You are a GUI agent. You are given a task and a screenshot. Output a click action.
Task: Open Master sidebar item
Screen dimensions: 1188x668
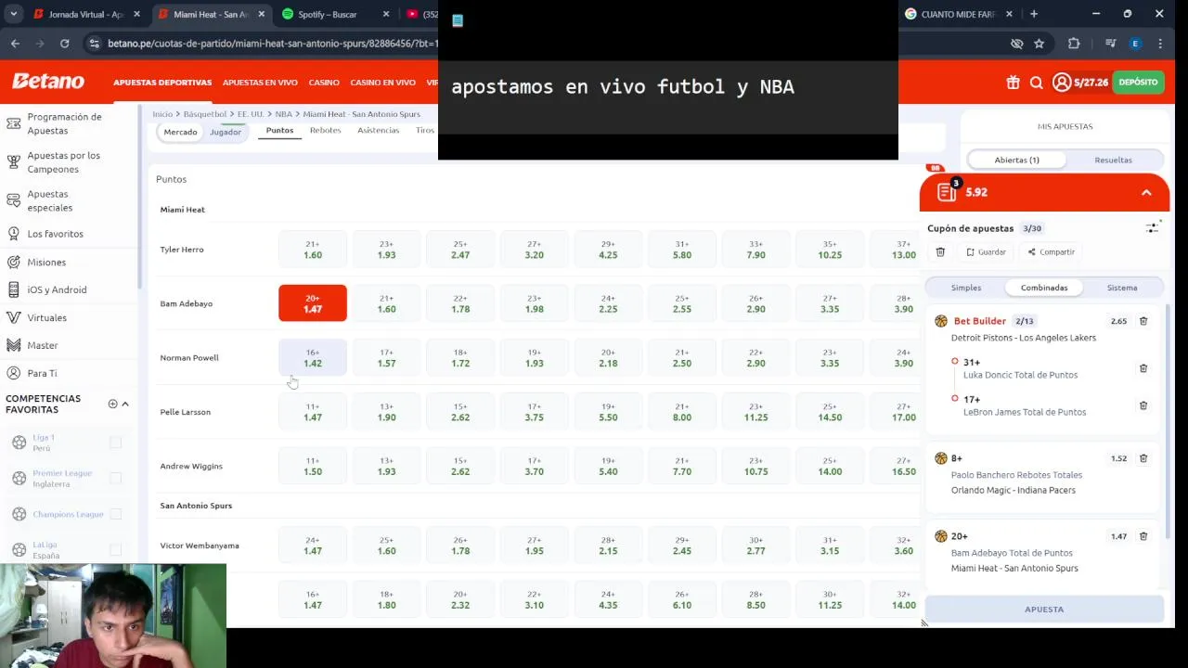43,345
